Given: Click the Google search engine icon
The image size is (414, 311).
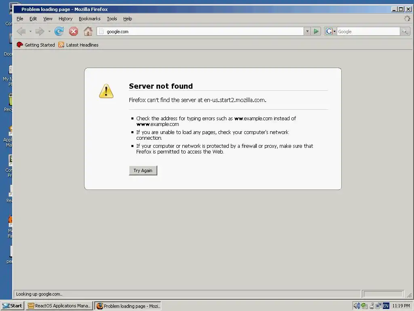Looking at the screenshot, I should pyautogui.click(x=329, y=32).
